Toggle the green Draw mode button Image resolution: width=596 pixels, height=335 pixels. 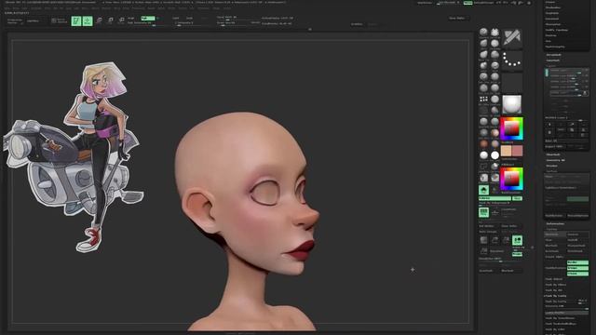[88, 20]
